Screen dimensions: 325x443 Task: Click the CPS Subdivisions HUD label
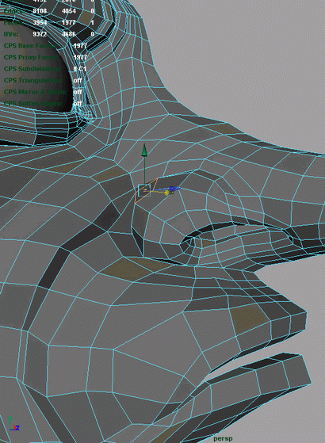32,69
